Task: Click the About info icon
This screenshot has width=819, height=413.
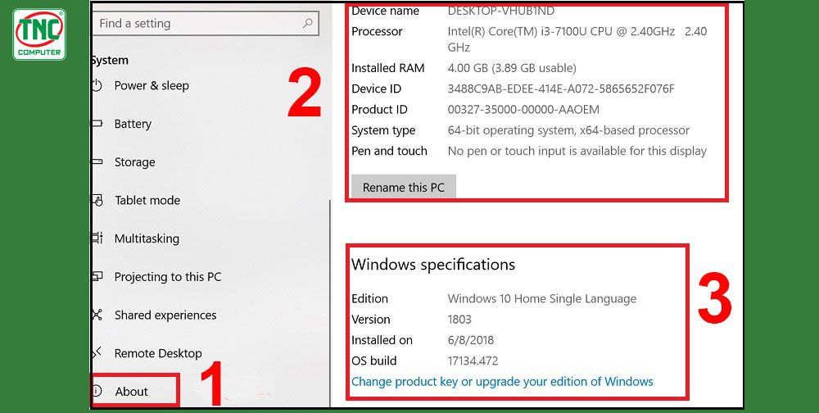Action: tap(97, 391)
